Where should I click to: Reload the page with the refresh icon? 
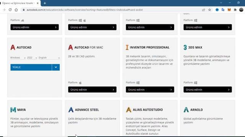[10, 10]
